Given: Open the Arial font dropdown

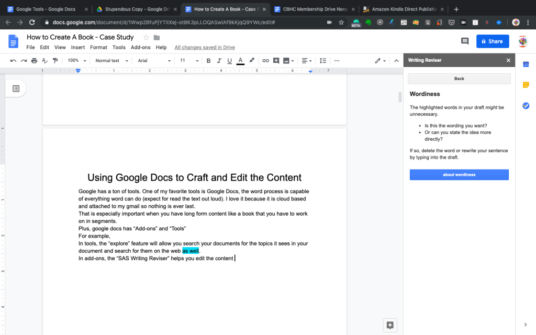Looking at the screenshot, I should (154, 61).
